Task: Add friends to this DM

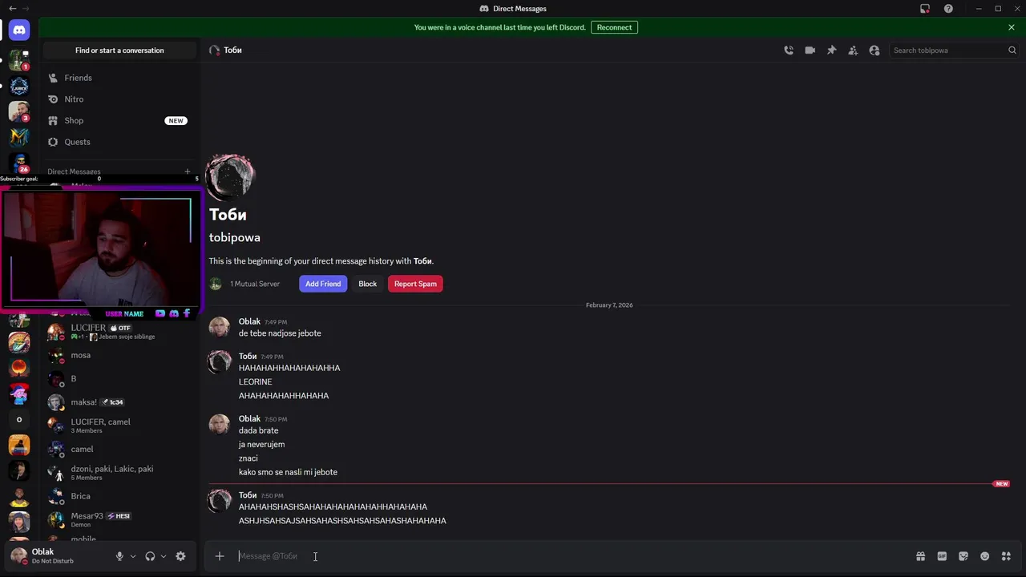Action: pyautogui.click(x=853, y=50)
